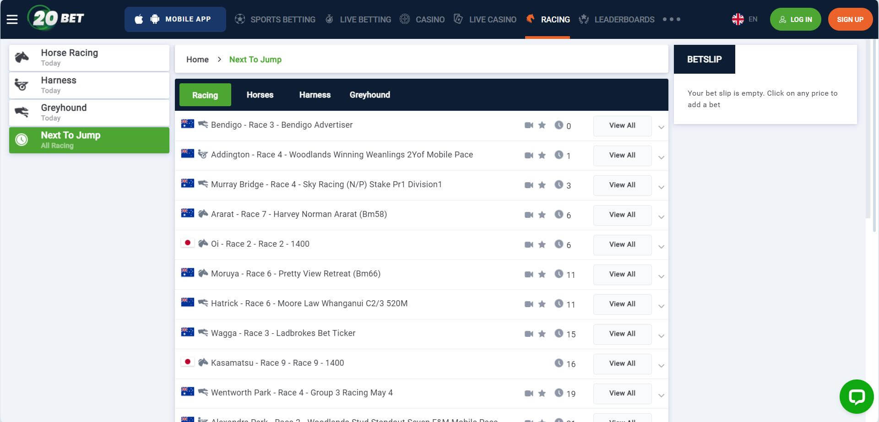The image size is (879, 422).
Task: Expand the Bendigo Race 3 row chevron
Action: coord(661,127)
